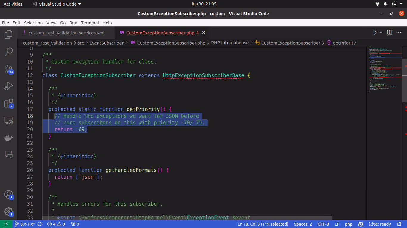This screenshot has height=228, width=407.
Task: Open the Extensions view in activity bar
Action: click(9, 104)
